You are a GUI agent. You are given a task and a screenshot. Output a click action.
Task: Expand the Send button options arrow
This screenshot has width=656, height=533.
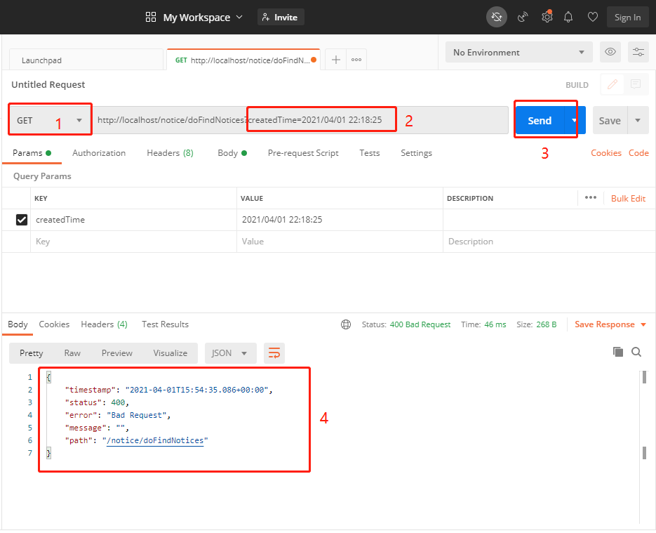tap(575, 120)
